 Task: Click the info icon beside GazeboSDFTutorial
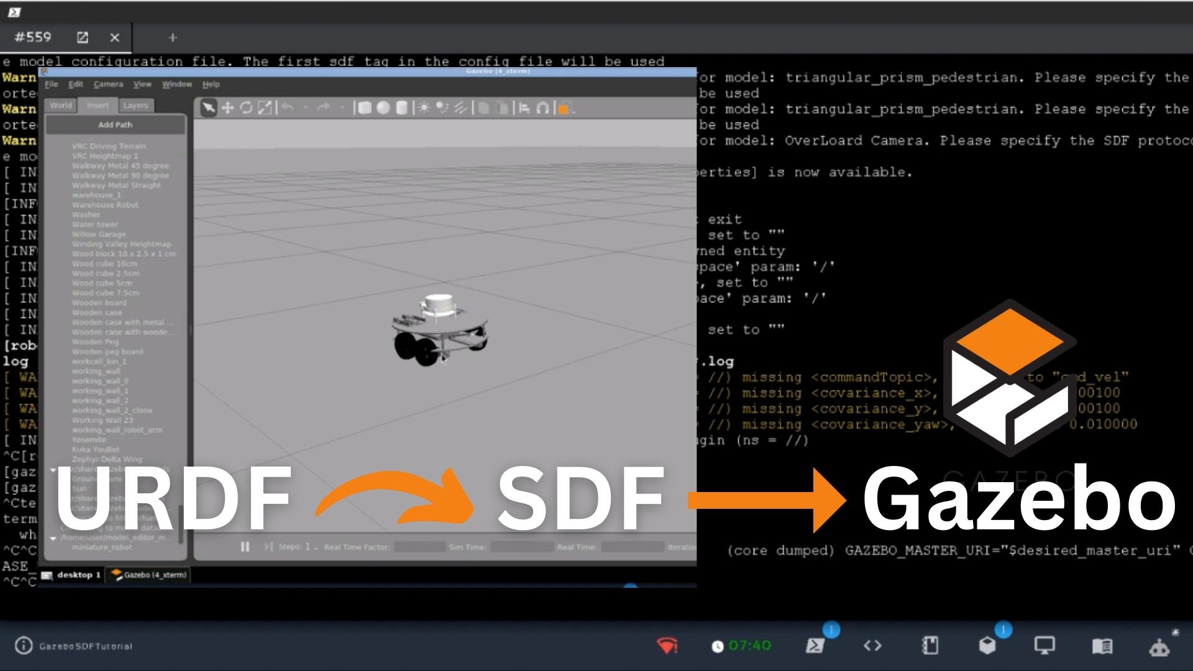click(24, 646)
